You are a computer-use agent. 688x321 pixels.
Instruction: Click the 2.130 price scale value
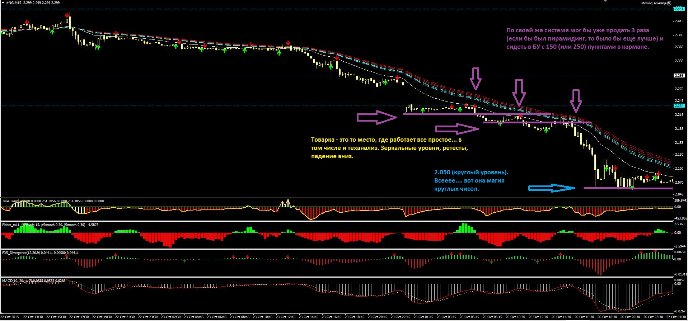tap(679, 155)
